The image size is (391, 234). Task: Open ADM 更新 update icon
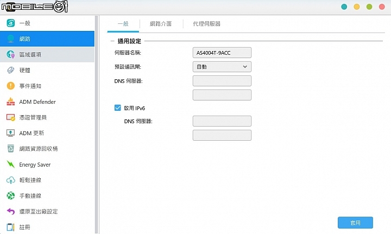(x=10, y=133)
